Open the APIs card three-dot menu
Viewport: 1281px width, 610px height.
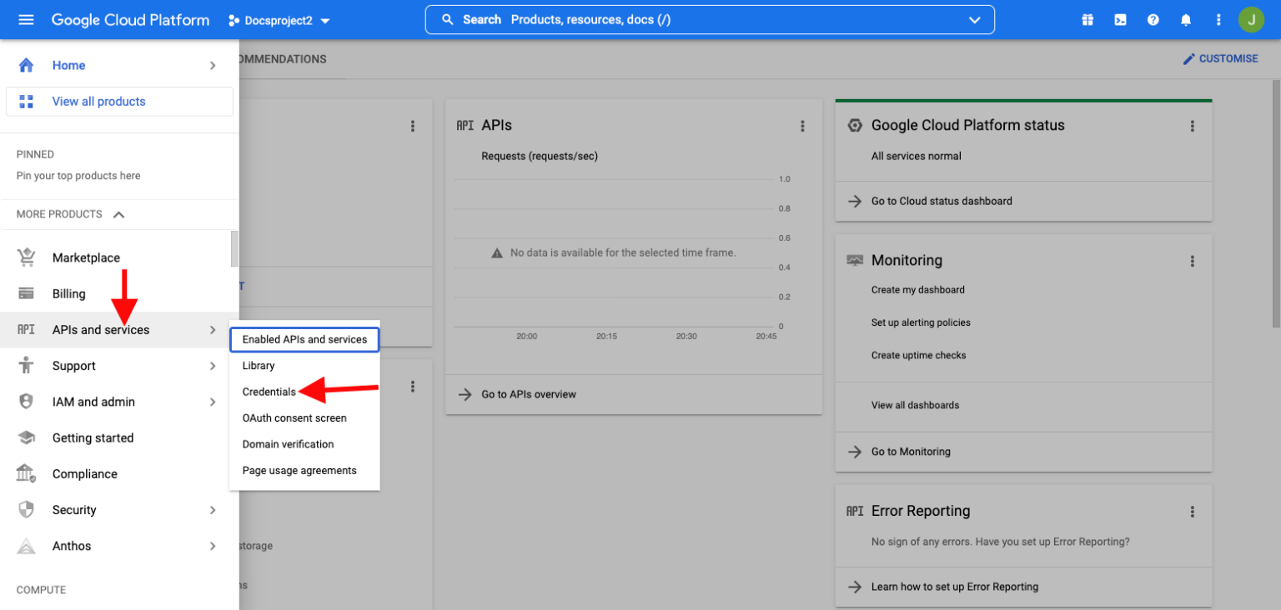(x=802, y=126)
